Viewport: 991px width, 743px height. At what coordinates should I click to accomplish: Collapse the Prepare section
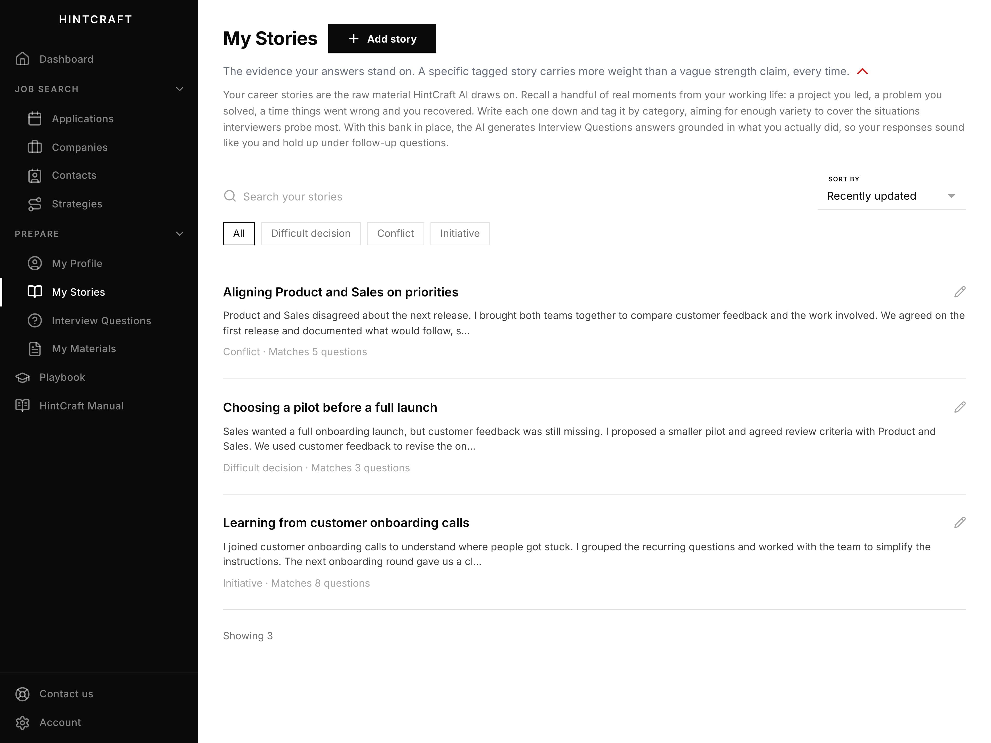coord(180,234)
